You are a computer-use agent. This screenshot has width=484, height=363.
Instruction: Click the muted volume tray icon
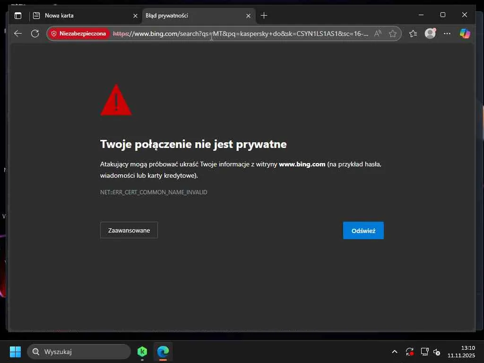436,352
